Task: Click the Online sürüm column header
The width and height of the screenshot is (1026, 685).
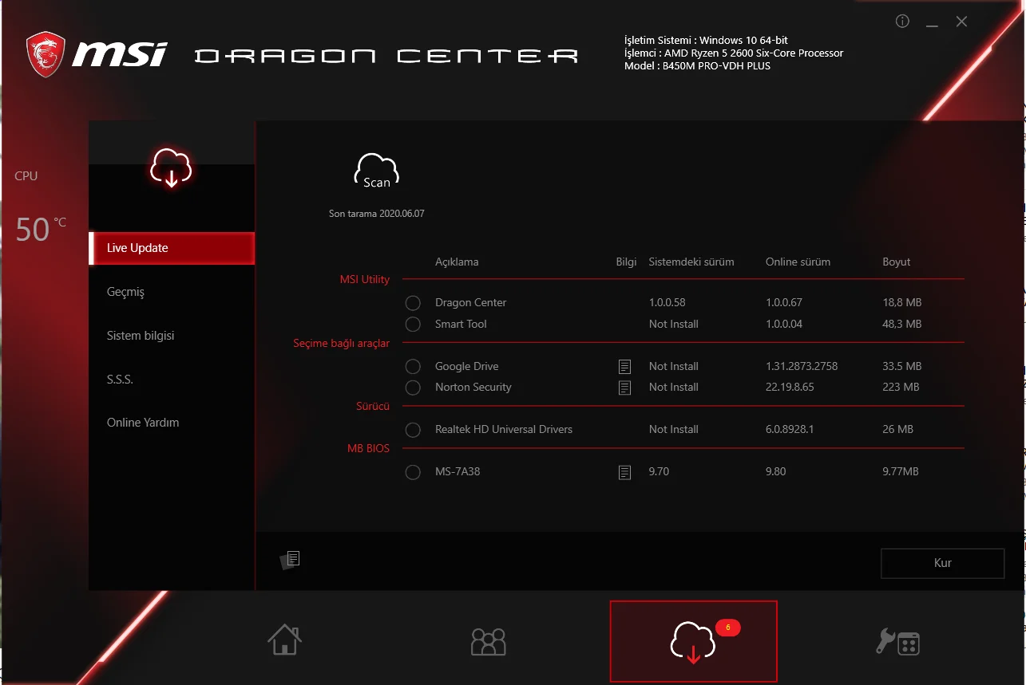Action: click(798, 262)
